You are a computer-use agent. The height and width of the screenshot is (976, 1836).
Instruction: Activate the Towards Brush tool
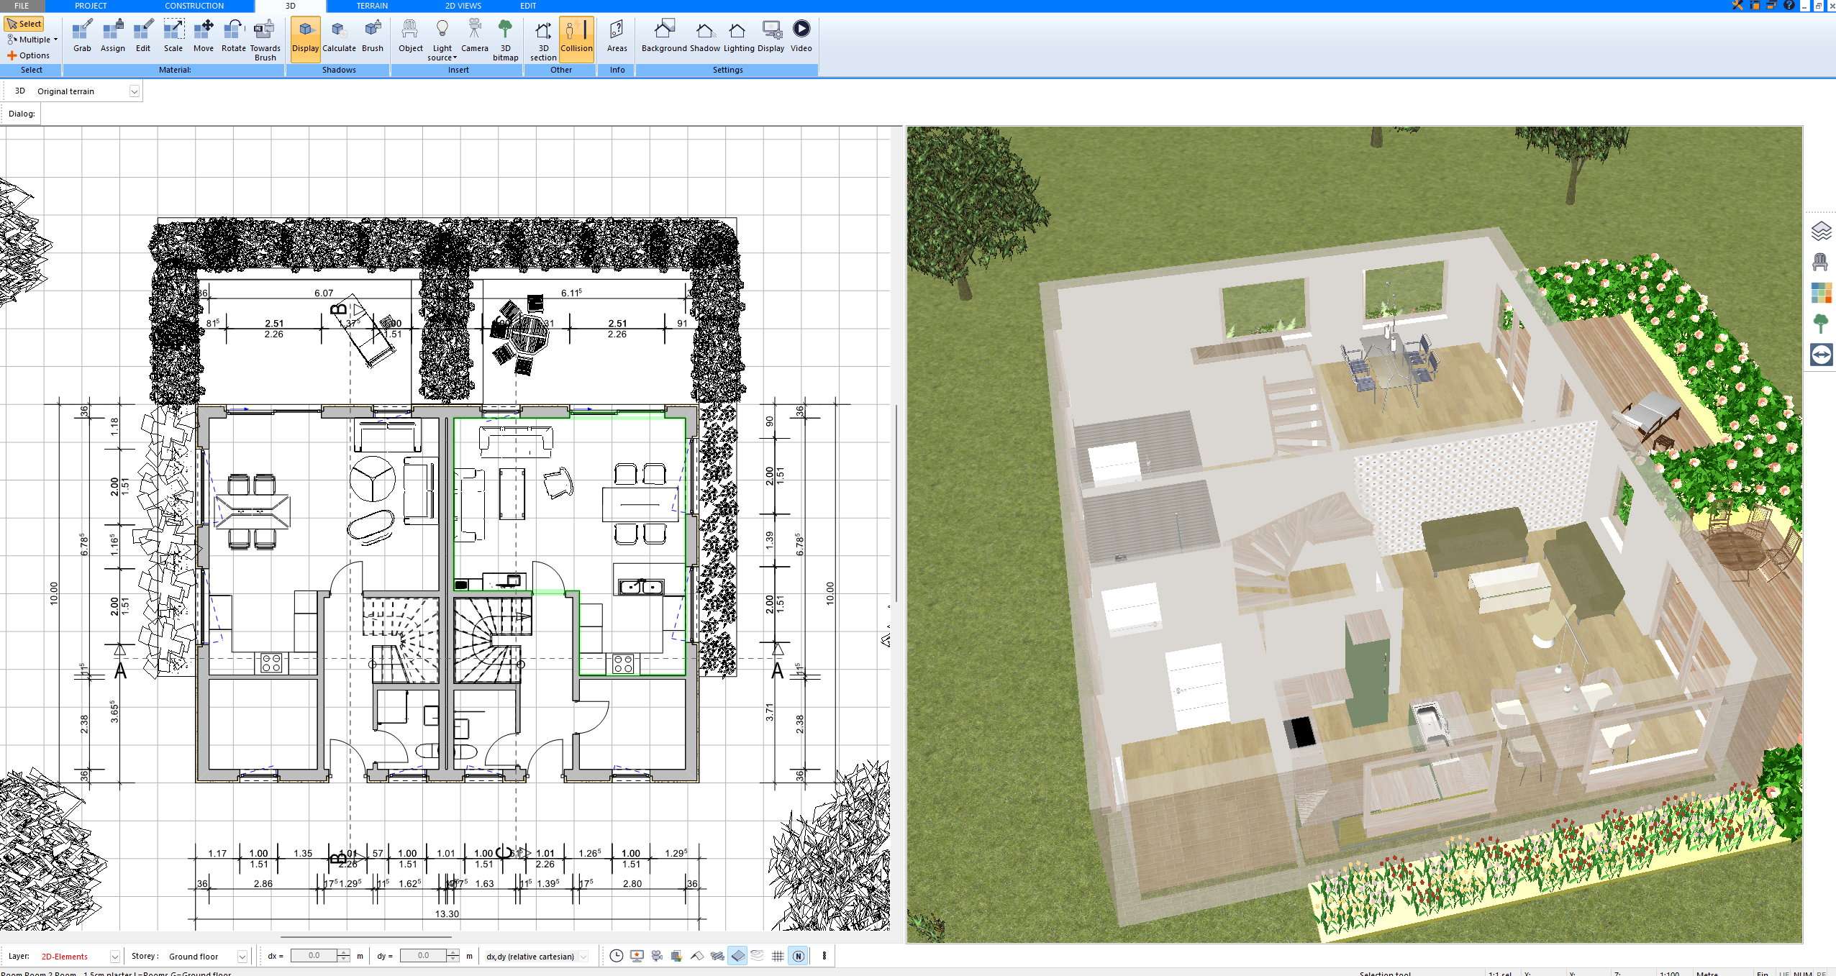click(265, 40)
